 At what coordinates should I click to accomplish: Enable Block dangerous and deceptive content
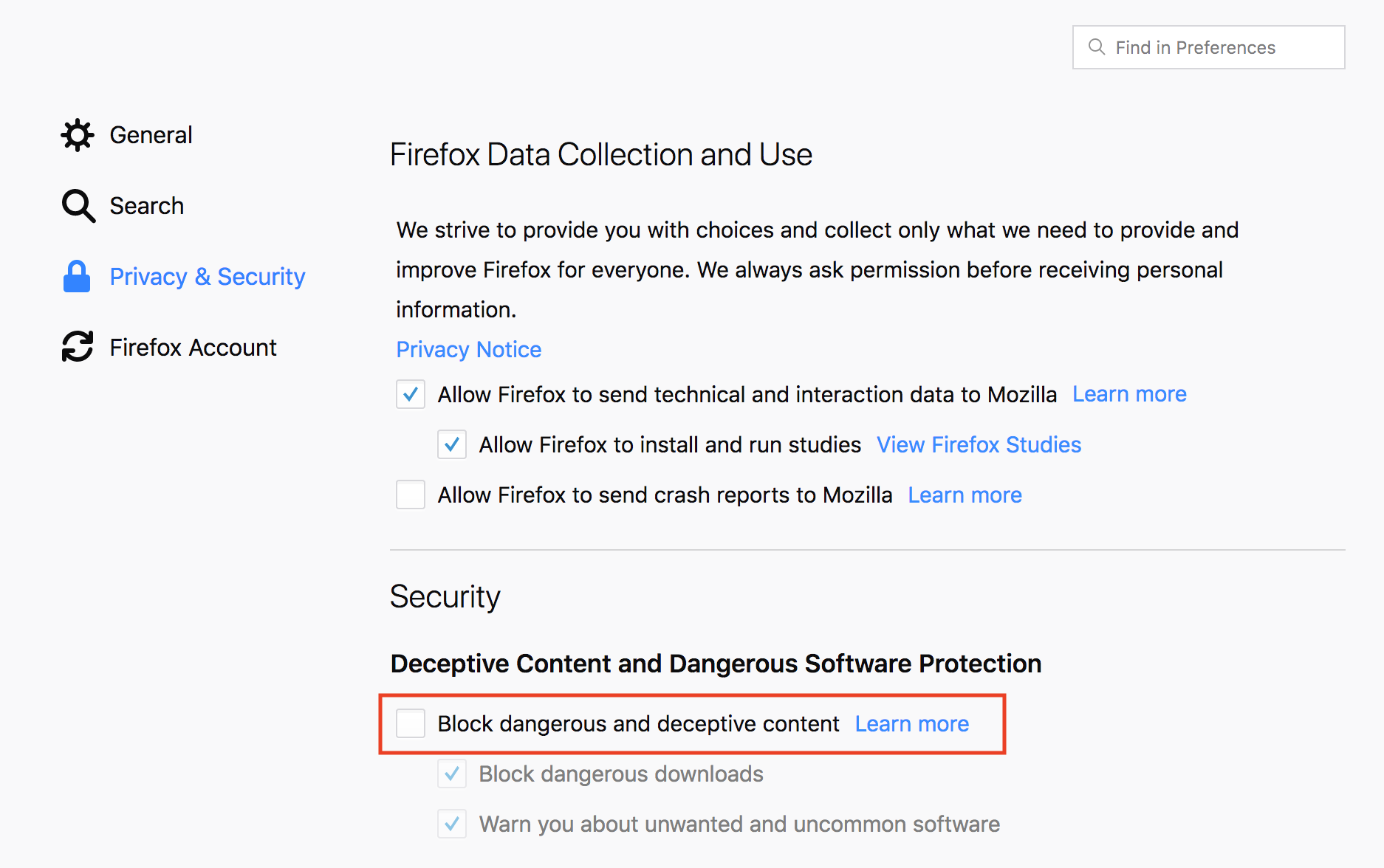pyautogui.click(x=411, y=723)
